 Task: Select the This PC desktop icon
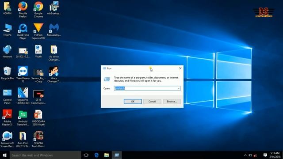click(7, 30)
